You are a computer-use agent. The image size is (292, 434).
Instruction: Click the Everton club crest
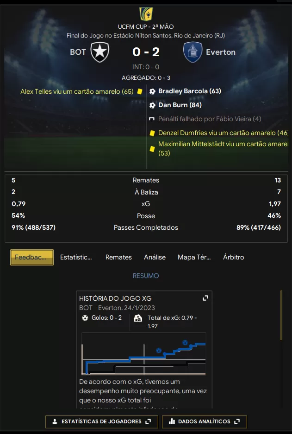coord(193,52)
